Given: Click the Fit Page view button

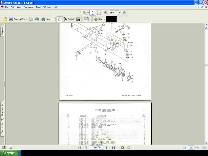Looking at the screenshot, I should coord(92,13).
